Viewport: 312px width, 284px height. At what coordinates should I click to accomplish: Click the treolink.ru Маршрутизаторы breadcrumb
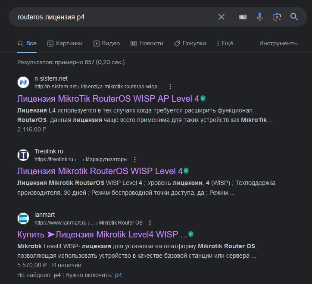[81, 159]
